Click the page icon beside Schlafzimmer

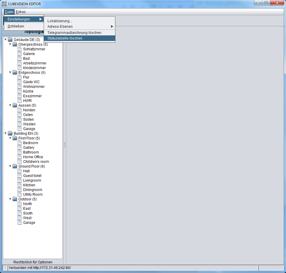(x=20, y=49)
